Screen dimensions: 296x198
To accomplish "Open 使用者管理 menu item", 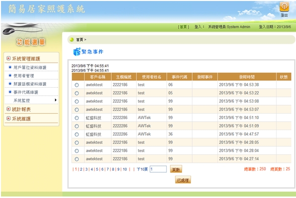I will point(24,76).
